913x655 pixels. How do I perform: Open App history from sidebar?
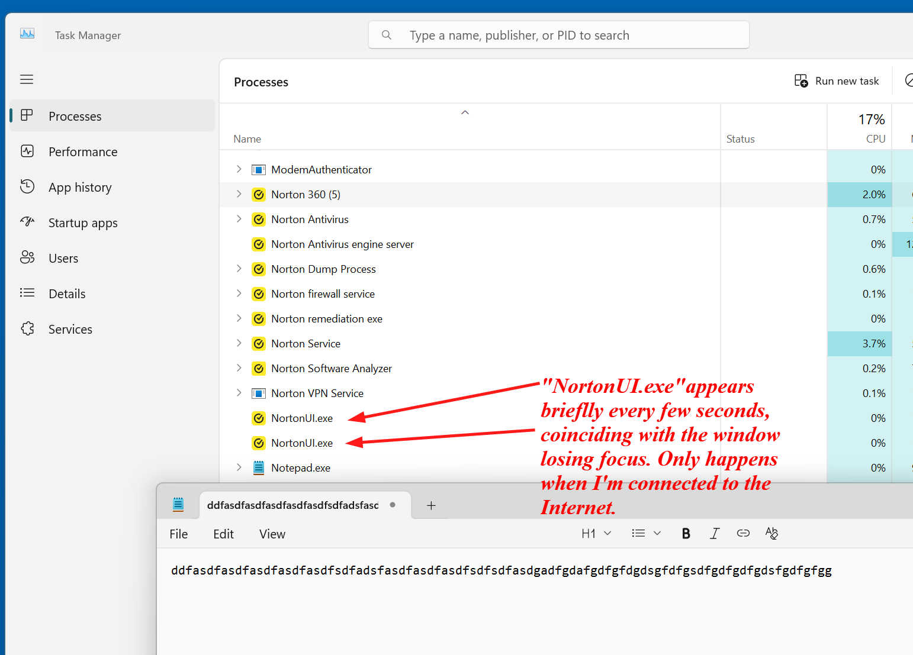pyautogui.click(x=79, y=188)
